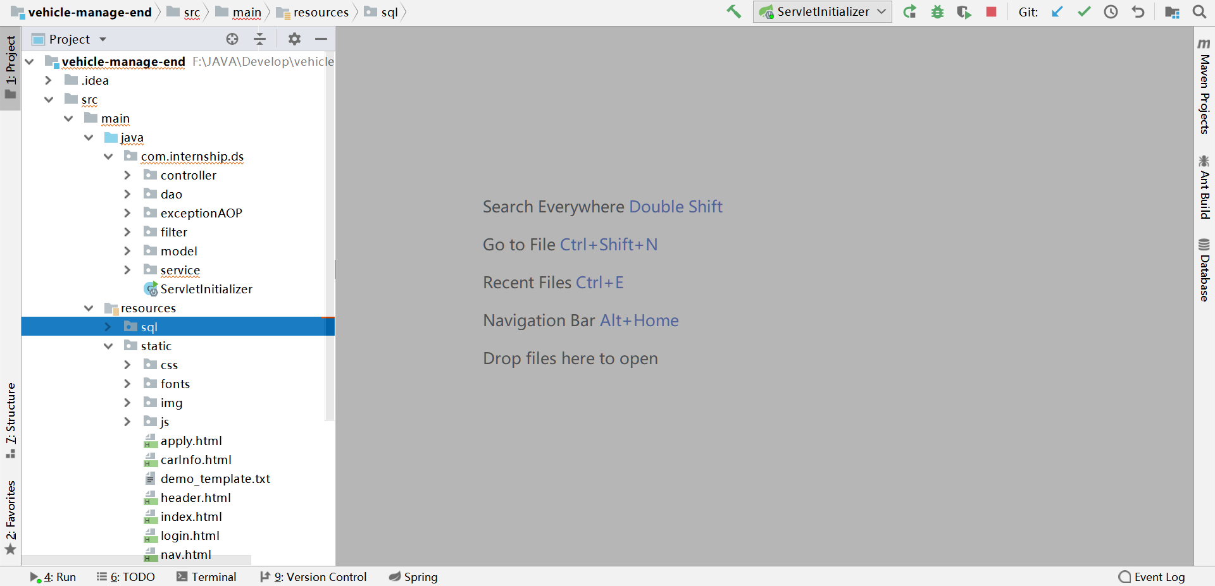Click the Collapse All icon in Project panel

260,39
